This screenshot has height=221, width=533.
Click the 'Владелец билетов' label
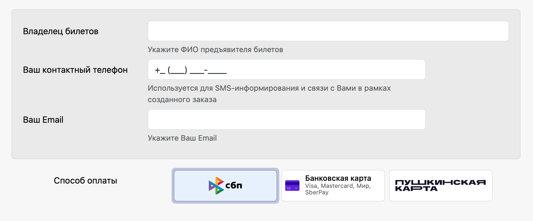click(x=61, y=31)
